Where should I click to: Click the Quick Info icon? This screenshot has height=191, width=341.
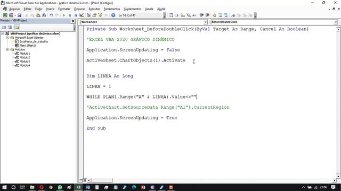183,15
